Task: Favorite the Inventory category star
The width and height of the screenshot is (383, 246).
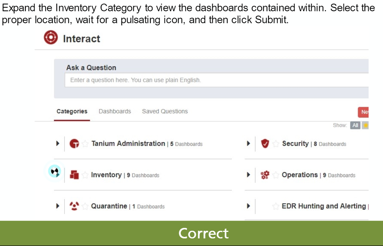Action: click(x=85, y=175)
